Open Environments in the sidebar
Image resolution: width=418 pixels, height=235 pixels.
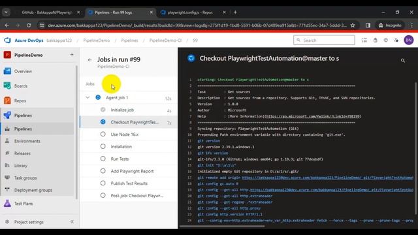[27, 141]
